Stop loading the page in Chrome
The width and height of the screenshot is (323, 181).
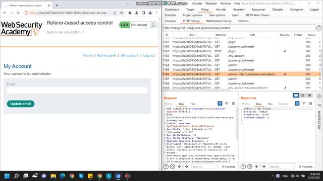(18, 13)
